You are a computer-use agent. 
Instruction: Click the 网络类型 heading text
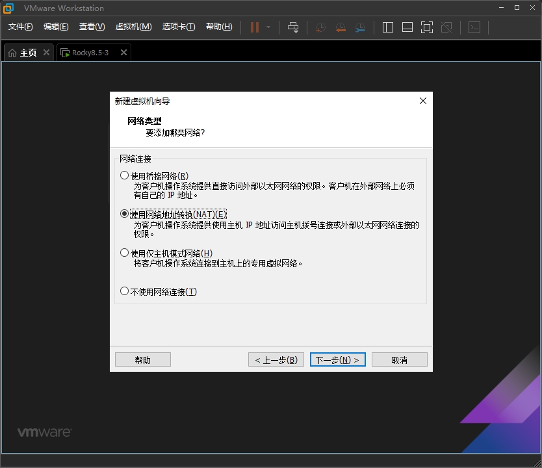(144, 121)
